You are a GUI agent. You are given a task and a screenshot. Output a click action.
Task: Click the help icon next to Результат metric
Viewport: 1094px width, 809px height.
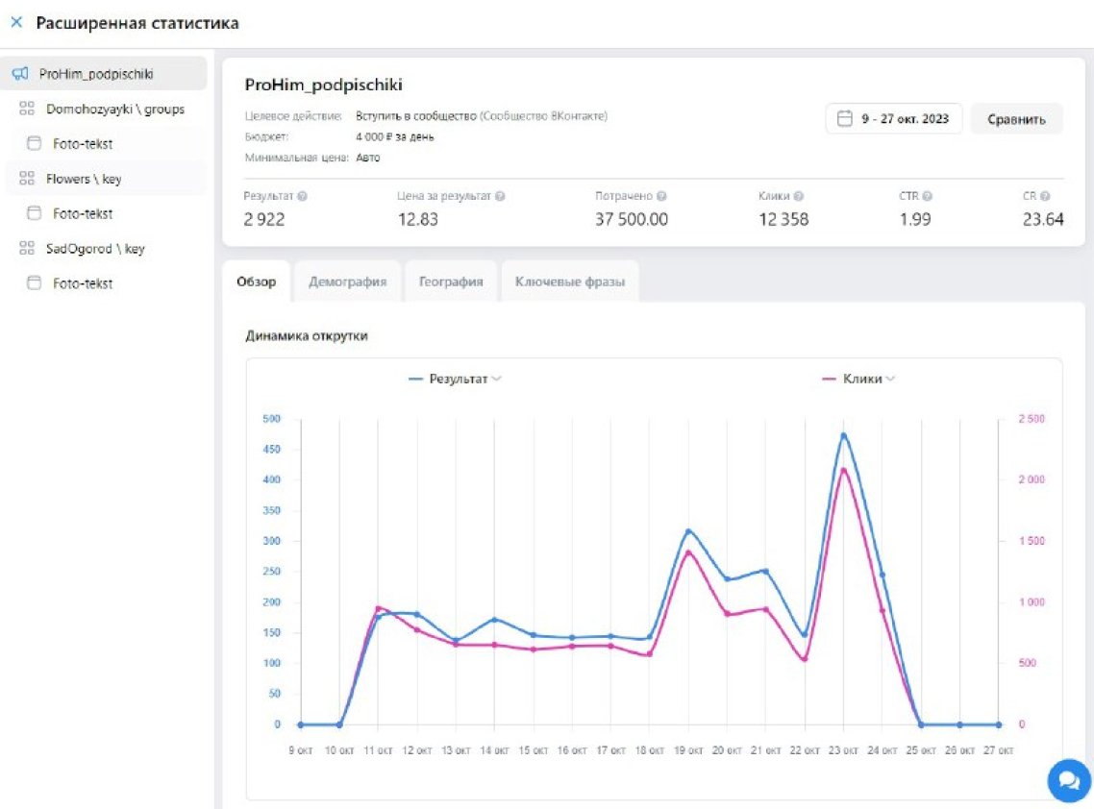point(303,196)
